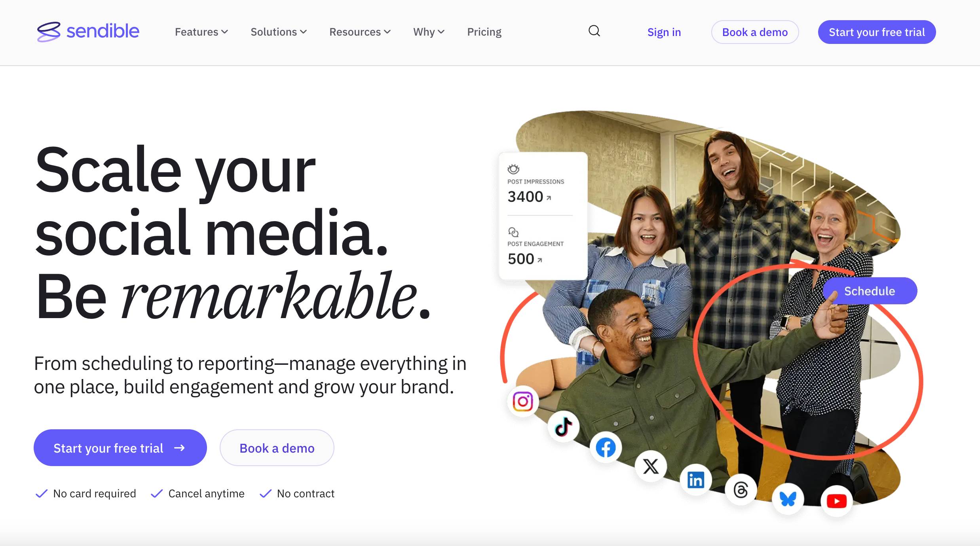The image size is (980, 546).
Task: Click the Instagram icon
Action: 522,402
